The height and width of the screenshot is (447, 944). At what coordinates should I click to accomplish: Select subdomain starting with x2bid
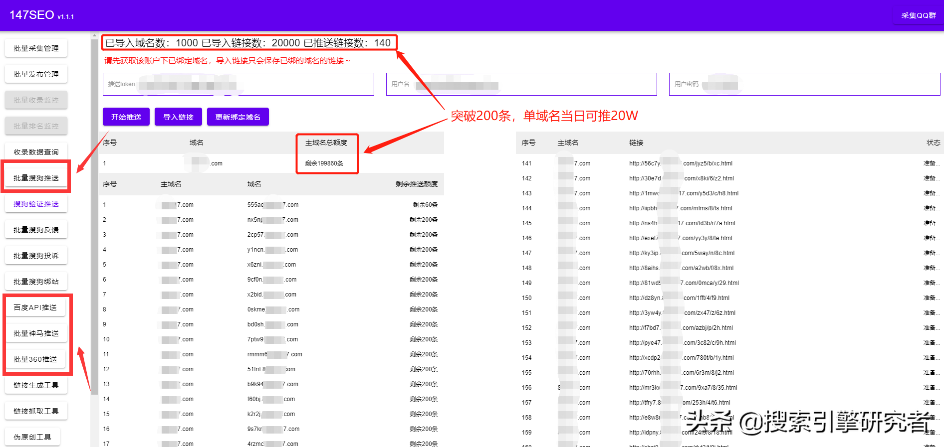[x=272, y=295]
